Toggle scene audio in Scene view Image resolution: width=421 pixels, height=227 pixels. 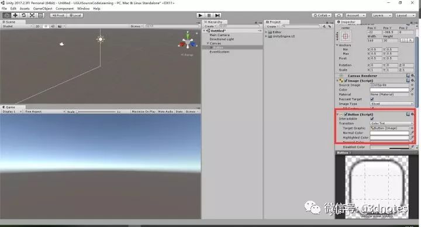(53, 26)
